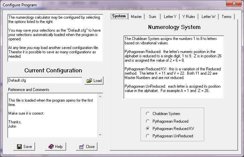Click the open-folder icon on Load button
Image resolution: width=244 pixels, height=157 pixels.
coord(89,81)
